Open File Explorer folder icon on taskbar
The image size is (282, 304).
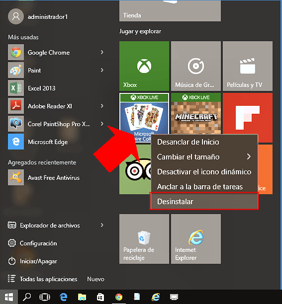click(82, 297)
